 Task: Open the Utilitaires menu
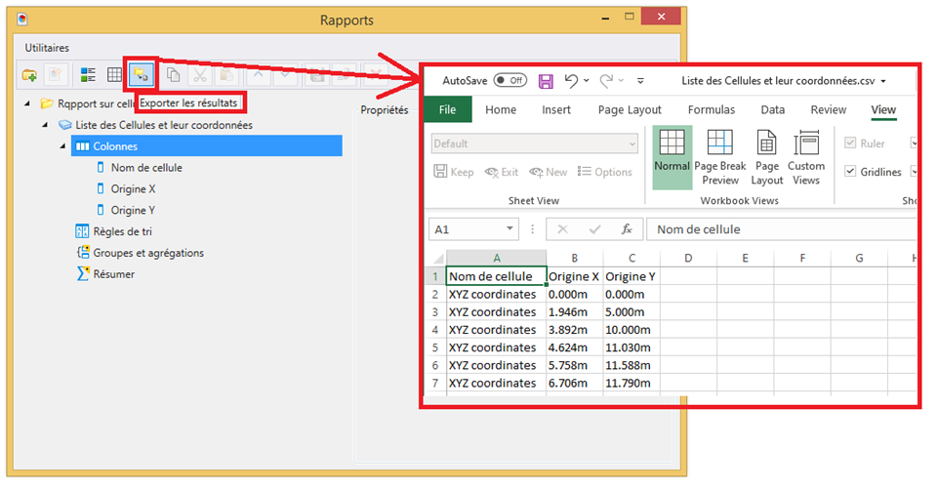click(47, 48)
